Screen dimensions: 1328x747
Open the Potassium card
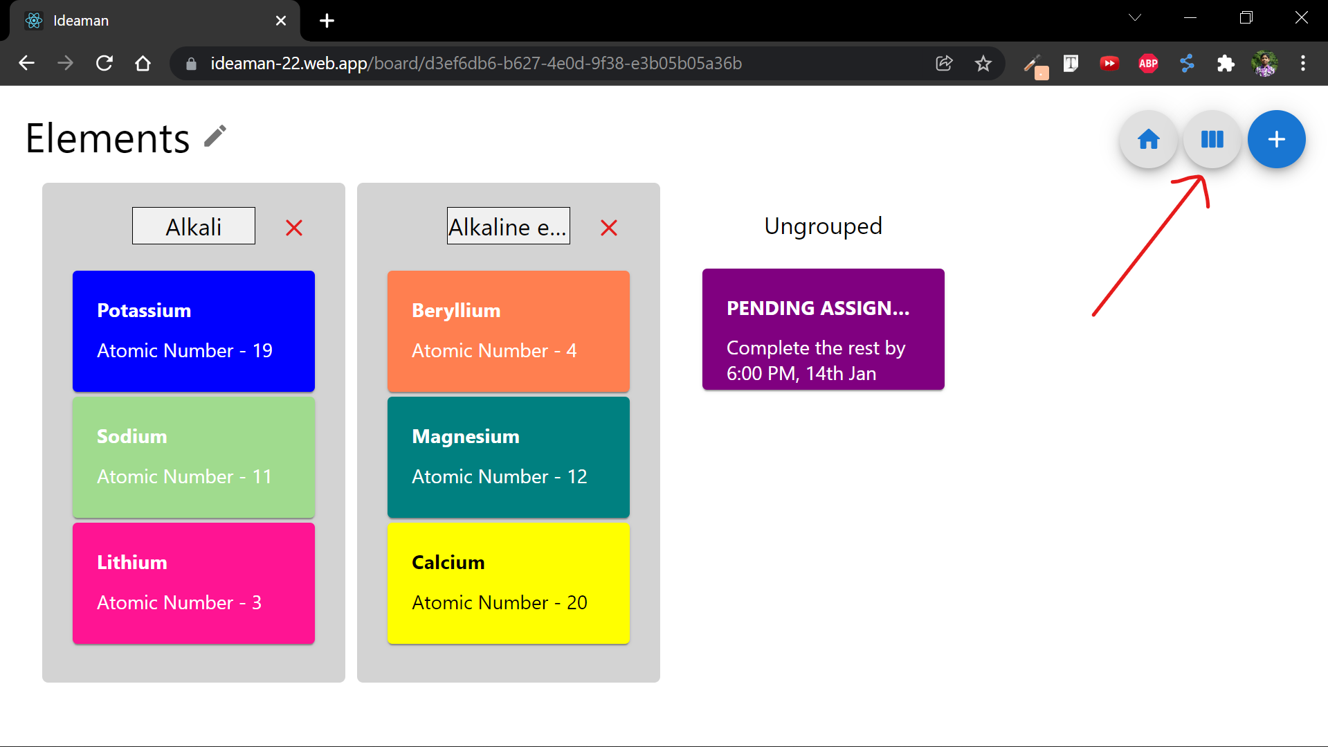point(194,331)
